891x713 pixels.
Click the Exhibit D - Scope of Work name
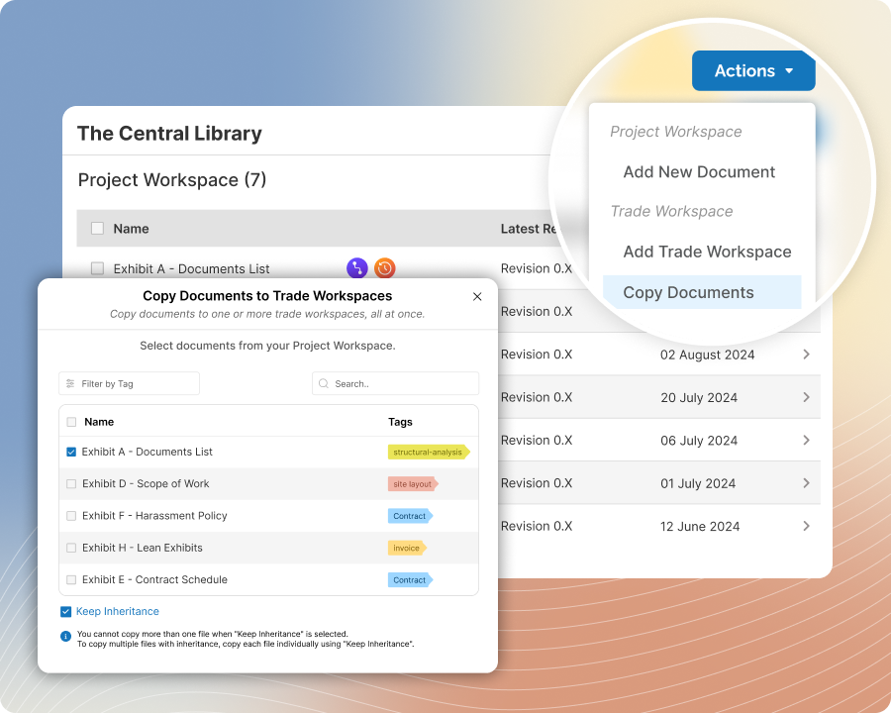[x=146, y=484]
